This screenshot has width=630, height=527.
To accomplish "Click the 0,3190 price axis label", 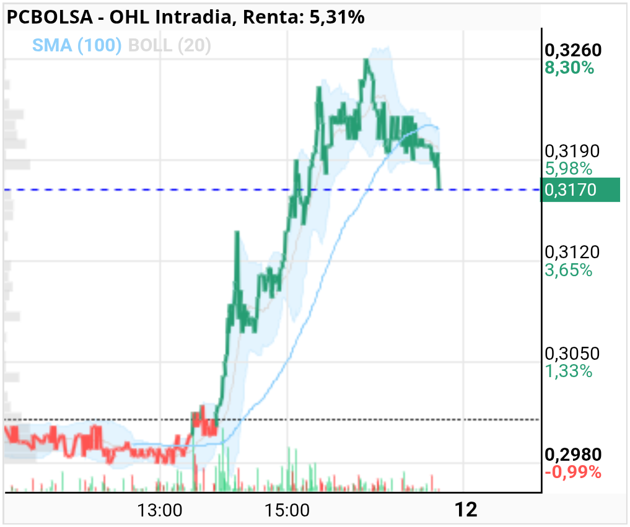I will coord(572,151).
